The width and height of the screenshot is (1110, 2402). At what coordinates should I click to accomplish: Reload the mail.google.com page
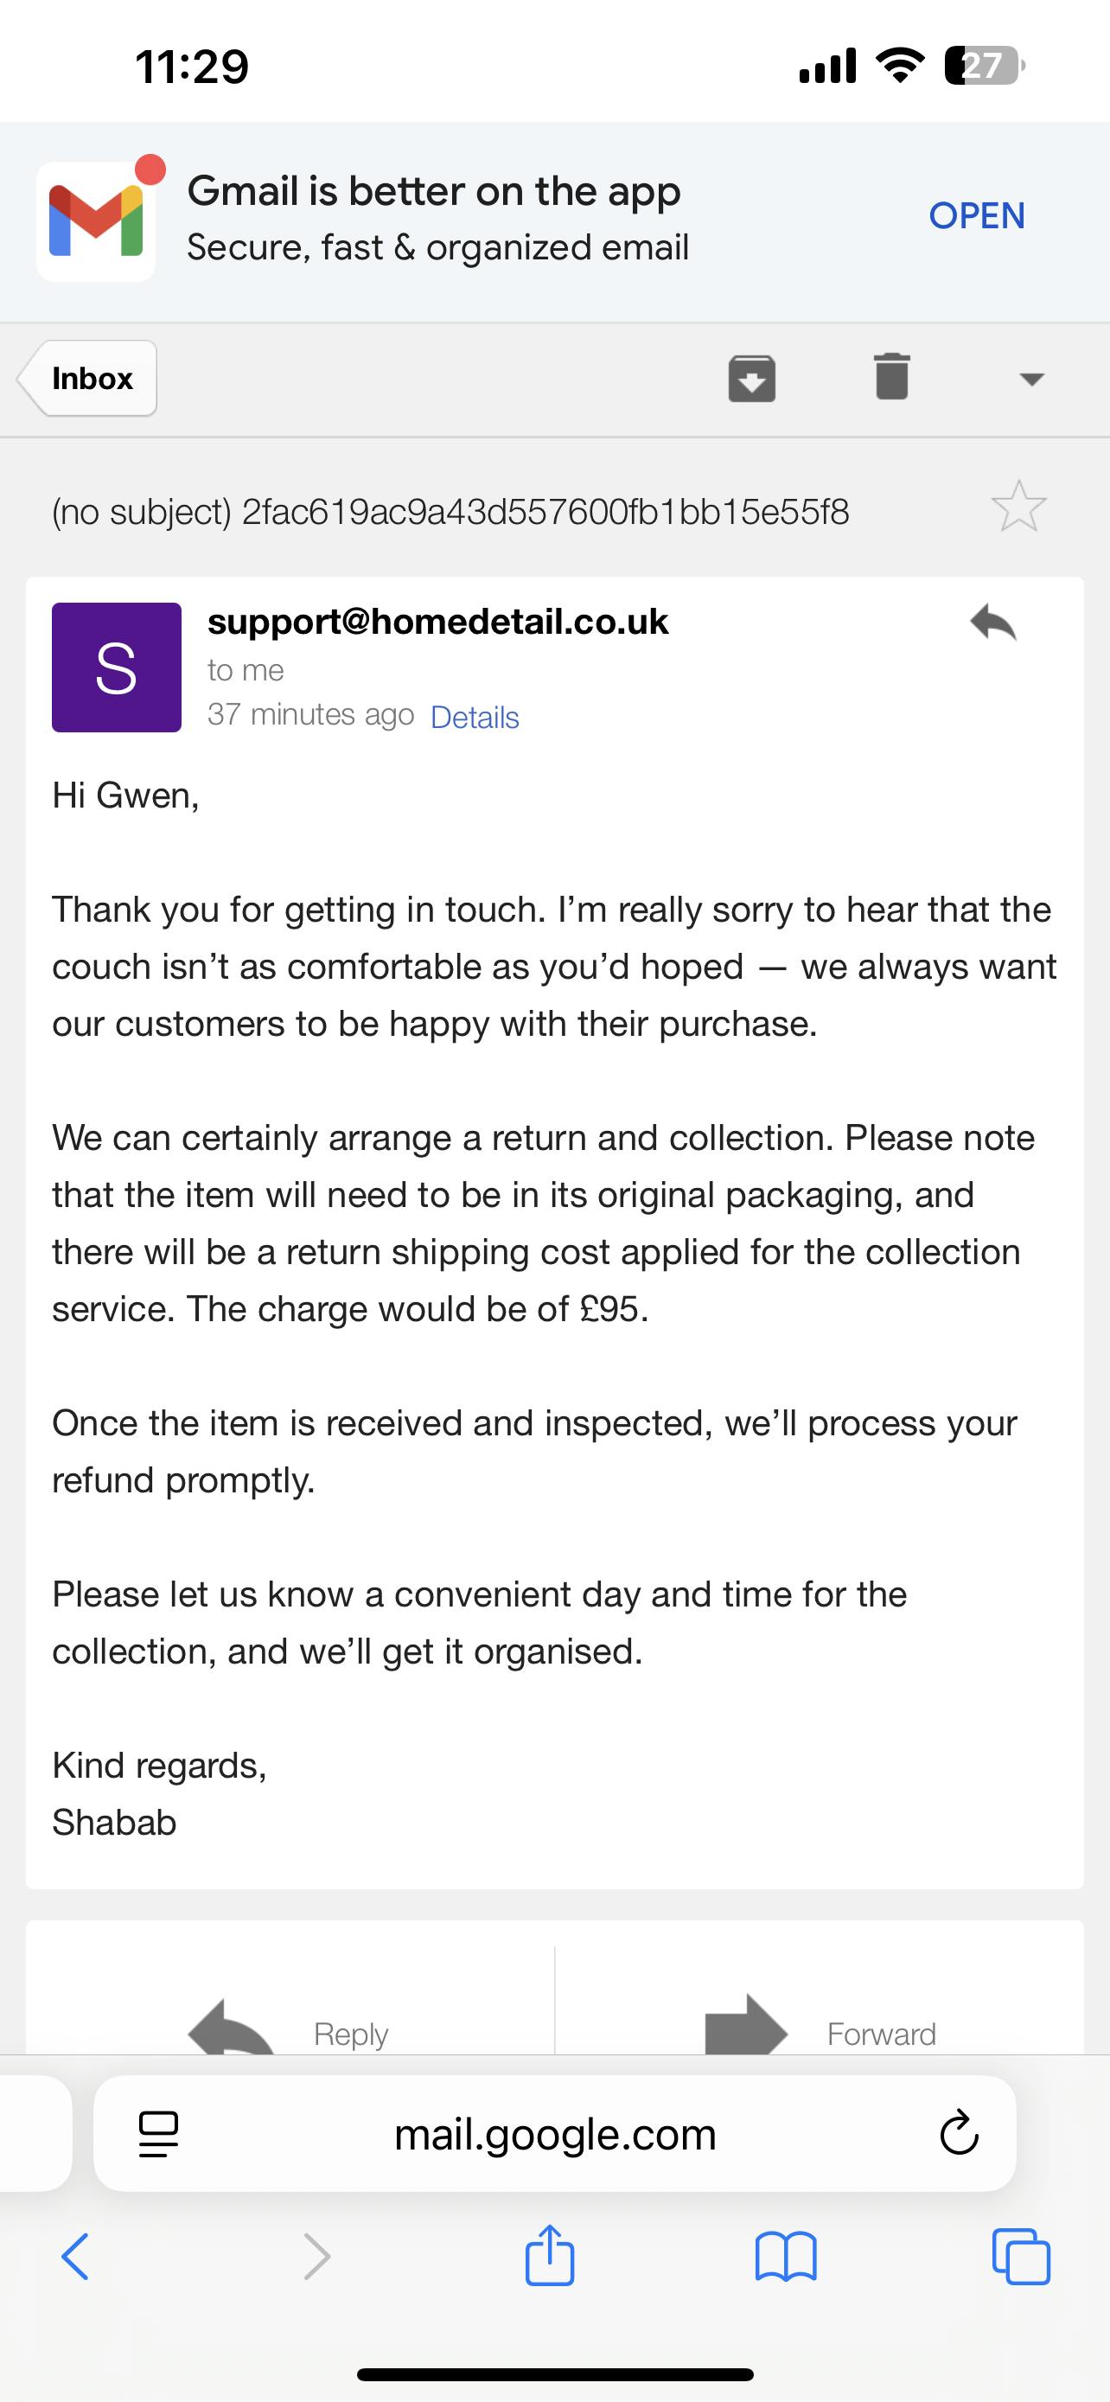(958, 2133)
